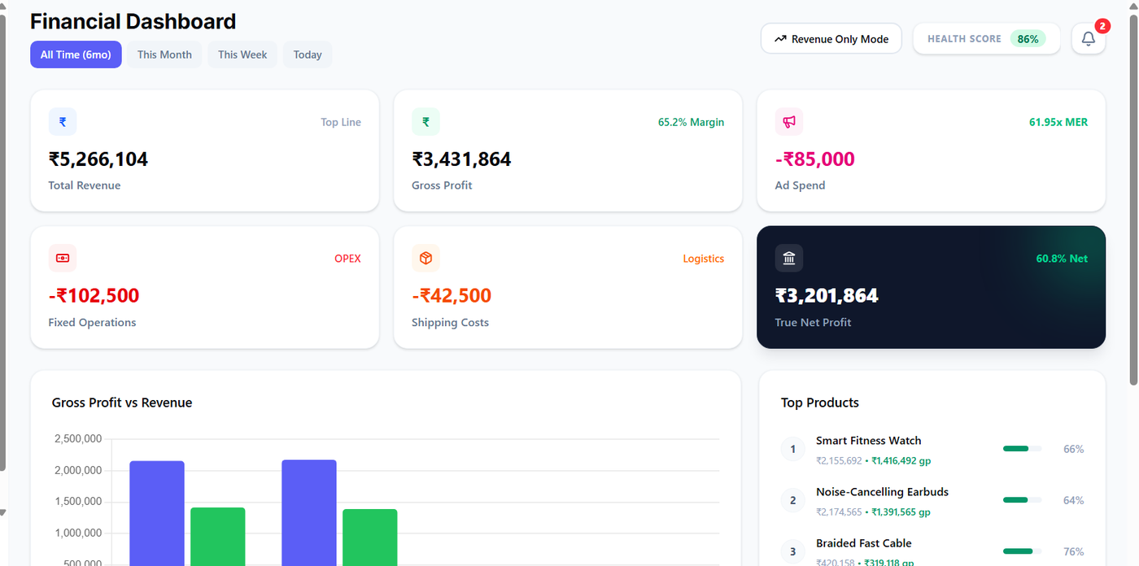This screenshot has width=1139, height=566.
Task: Click the Top Products heading
Action: point(820,403)
